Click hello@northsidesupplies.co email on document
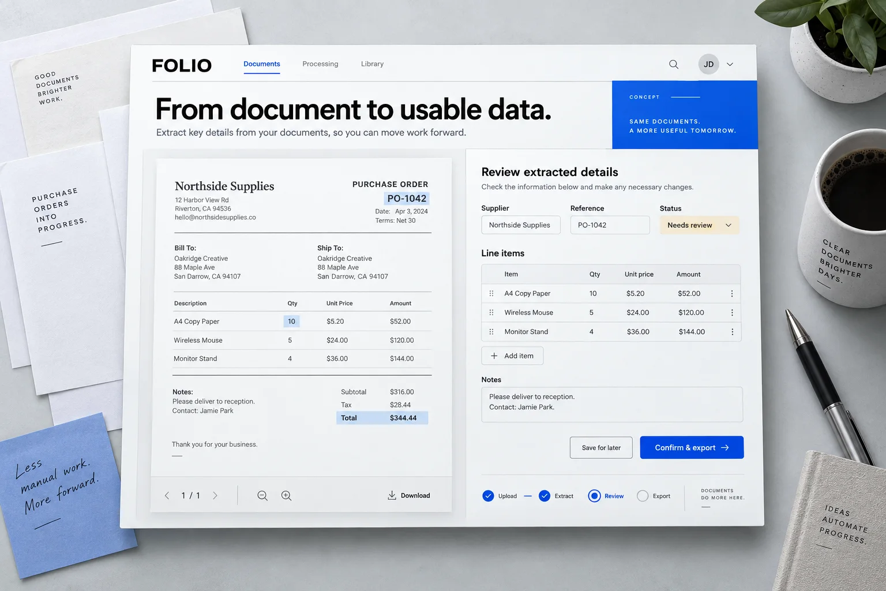Image resolution: width=886 pixels, height=591 pixels. tap(215, 218)
